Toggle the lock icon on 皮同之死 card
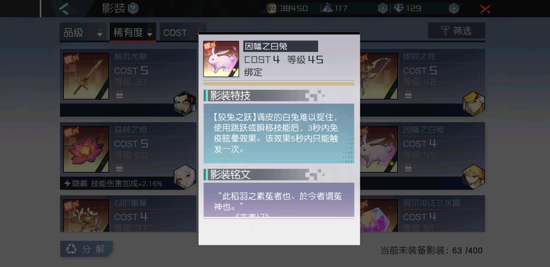 tap(408, 95)
